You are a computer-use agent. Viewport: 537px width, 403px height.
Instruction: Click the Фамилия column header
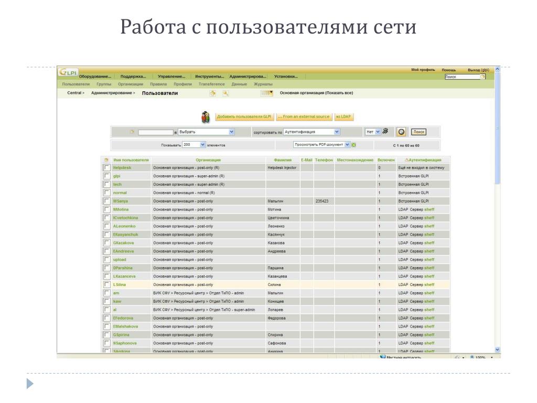(283, 160)
